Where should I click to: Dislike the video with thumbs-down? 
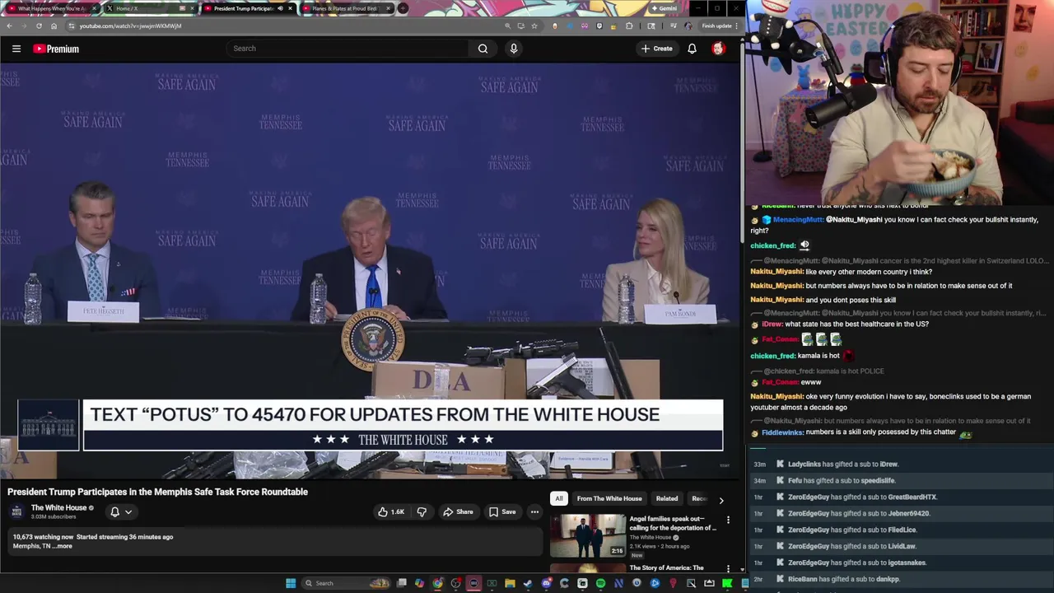point(422,511)
